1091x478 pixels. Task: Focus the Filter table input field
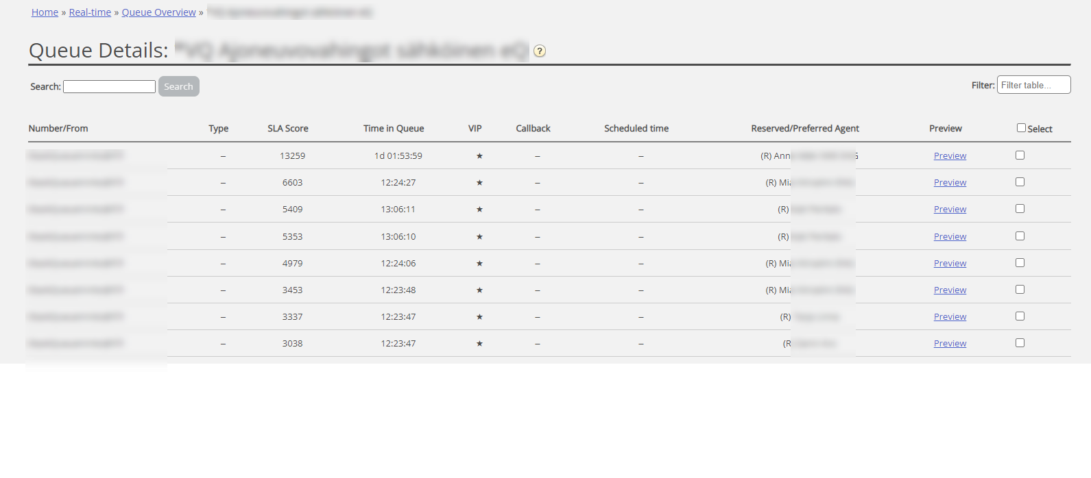pos(1033,85)
